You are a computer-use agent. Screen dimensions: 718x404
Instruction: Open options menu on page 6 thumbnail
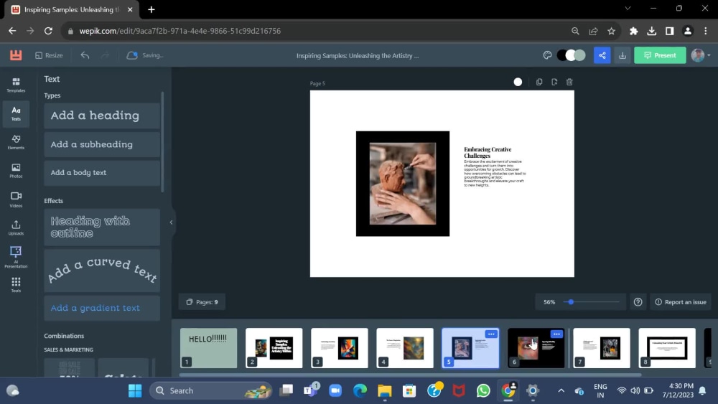[556, 334]
